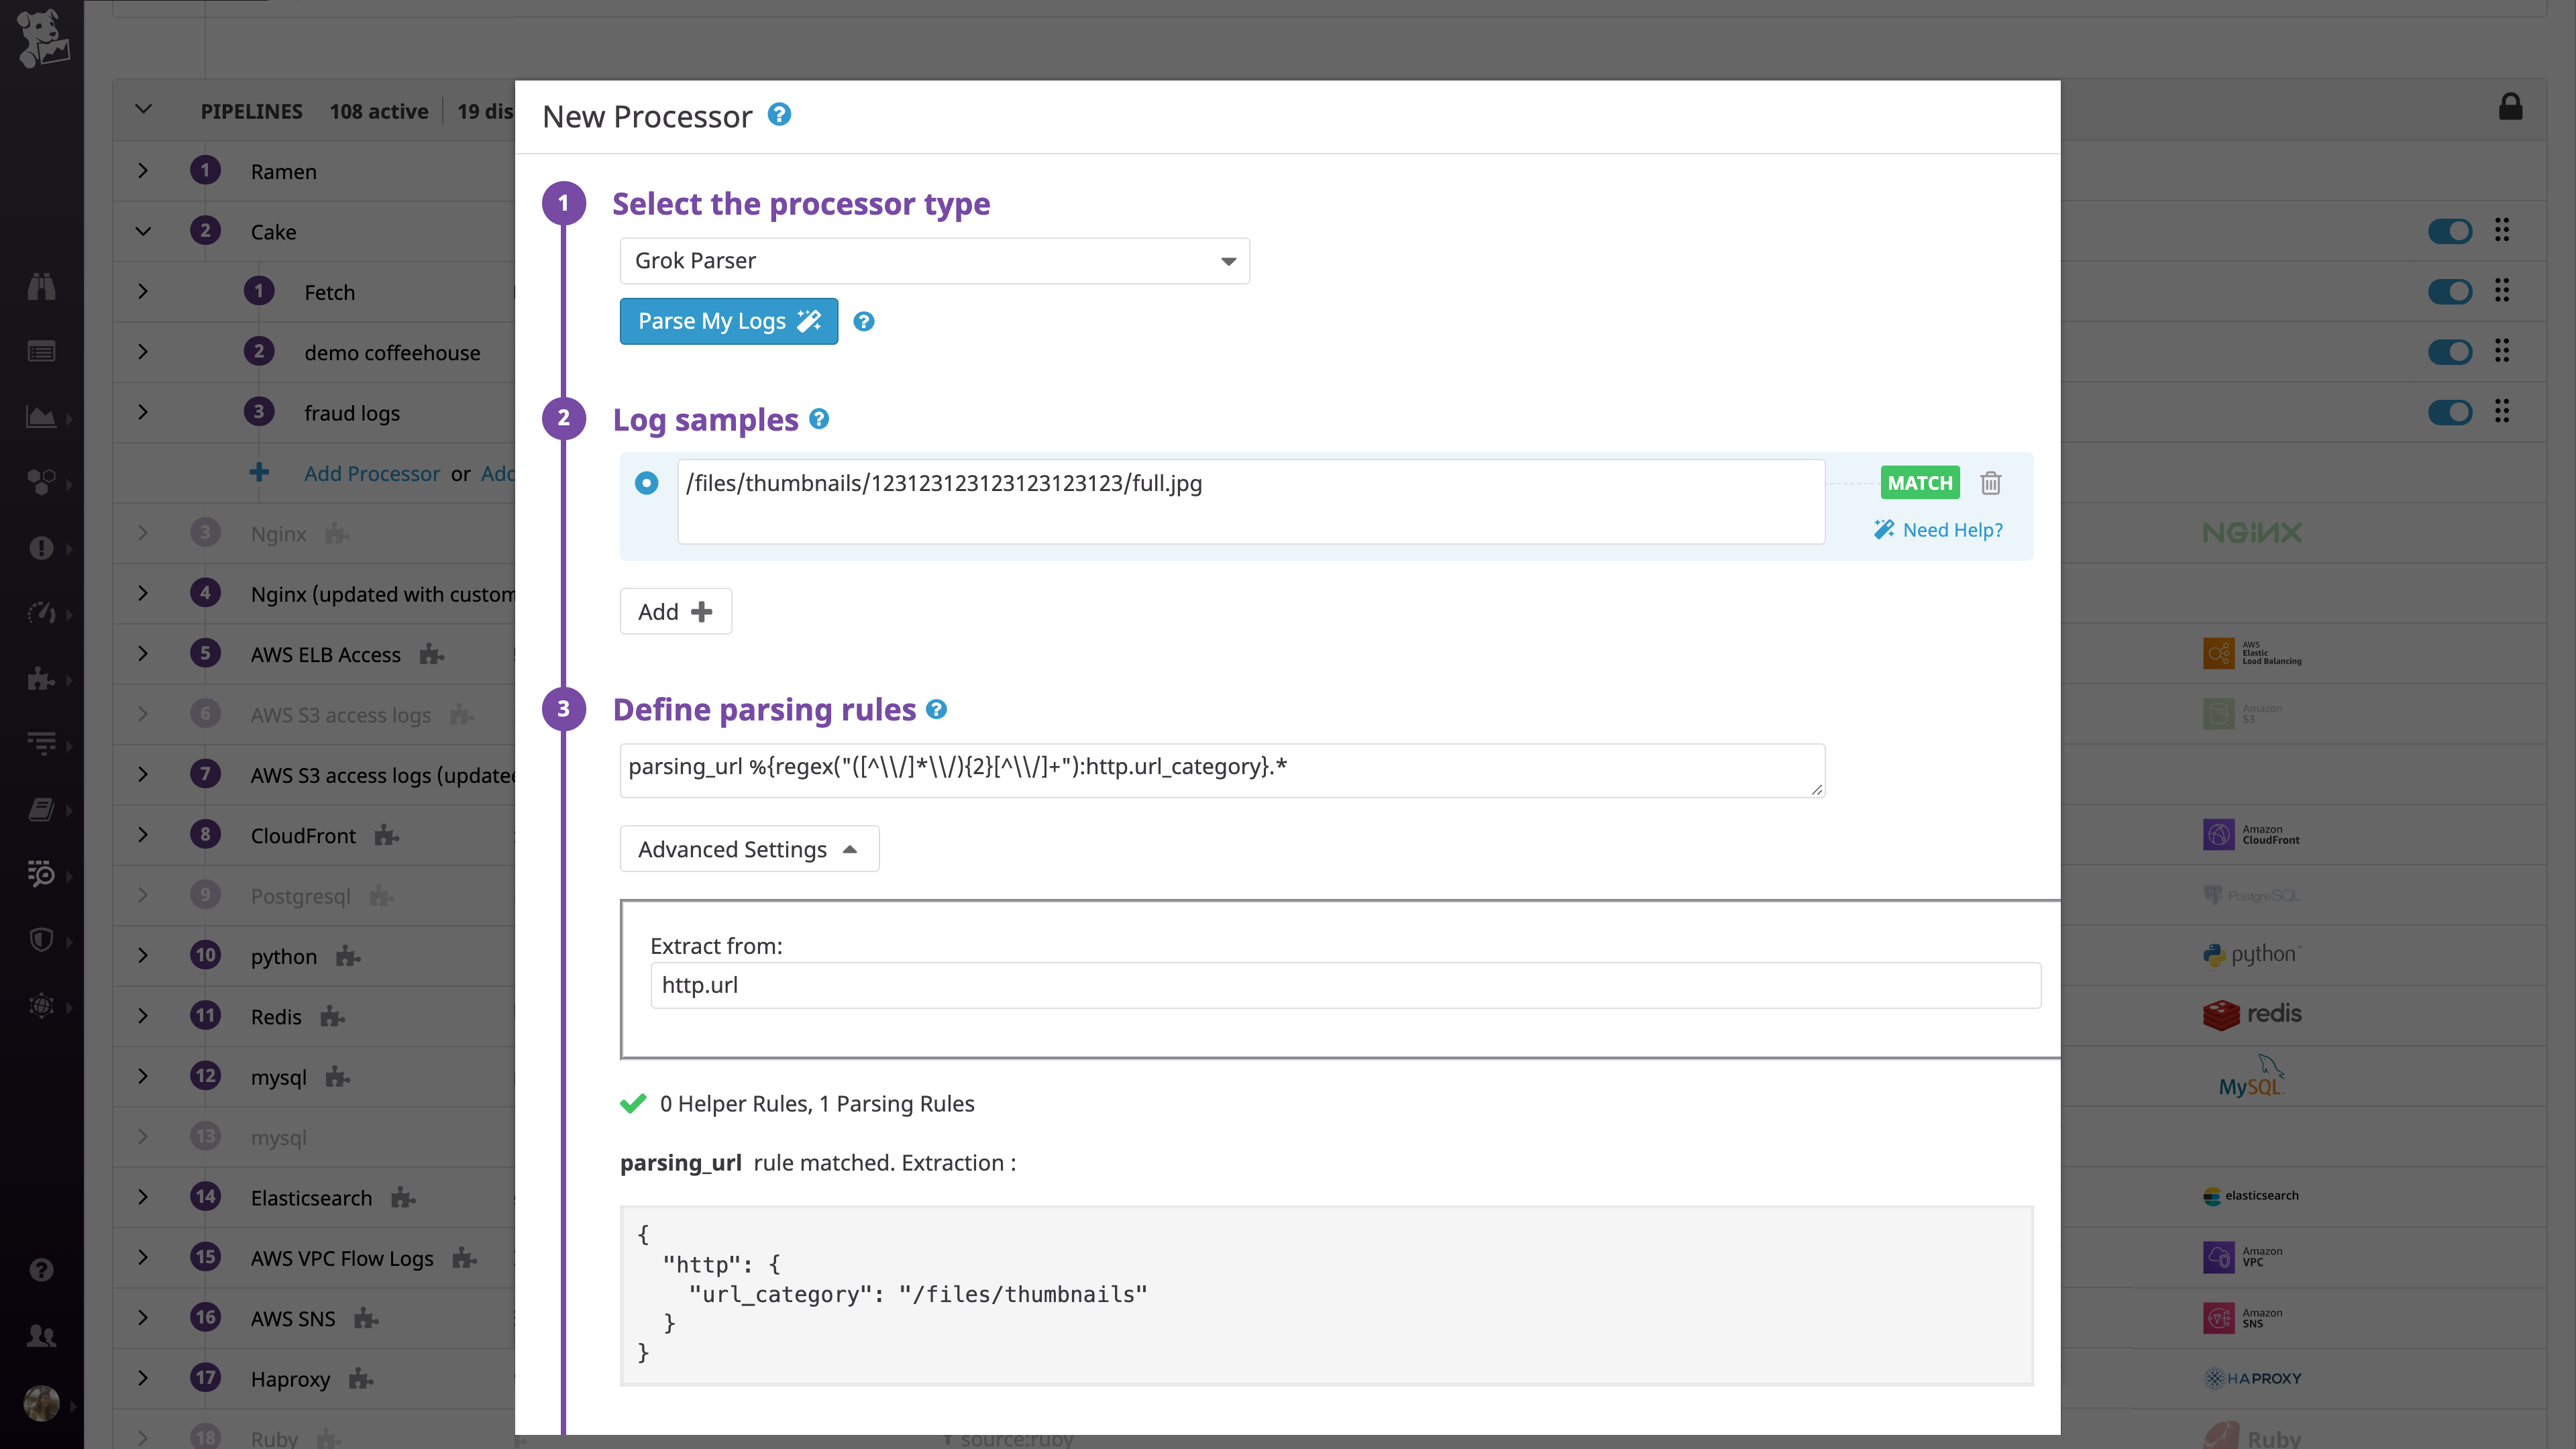
Task: Click the Parse My Logs button
Action: tap(728, 321)
